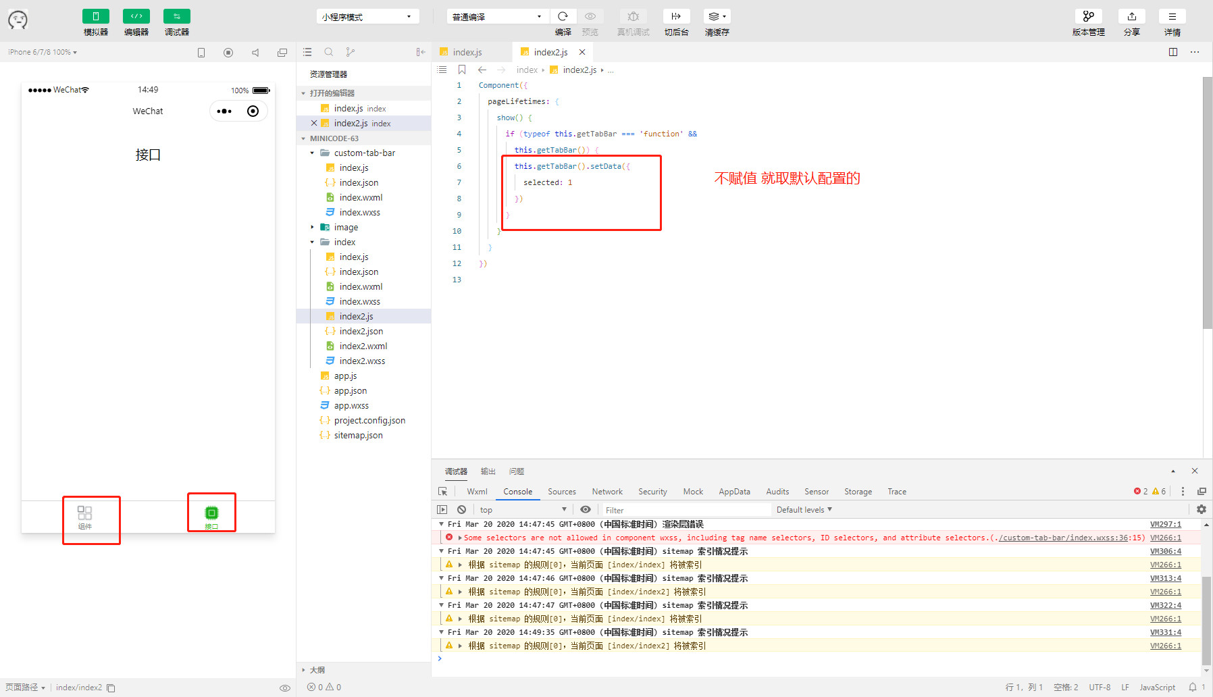The height and width of the screenshot is (697, 1213).
Task: Toggle the simulator sound mute icon
Action: click(x=255, y=52)
